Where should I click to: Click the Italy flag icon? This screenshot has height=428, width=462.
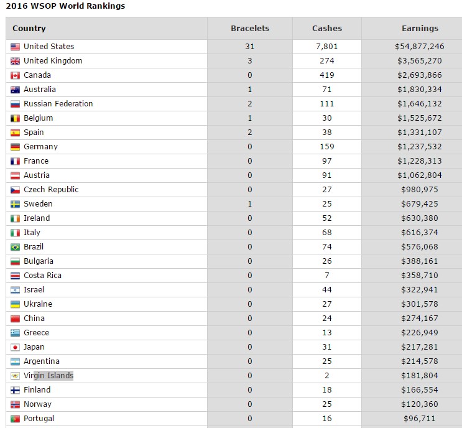point(15,233)
